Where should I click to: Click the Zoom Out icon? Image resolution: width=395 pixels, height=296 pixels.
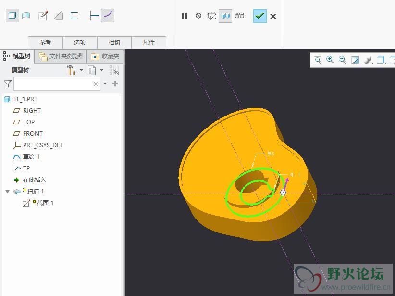click(342, 60)
